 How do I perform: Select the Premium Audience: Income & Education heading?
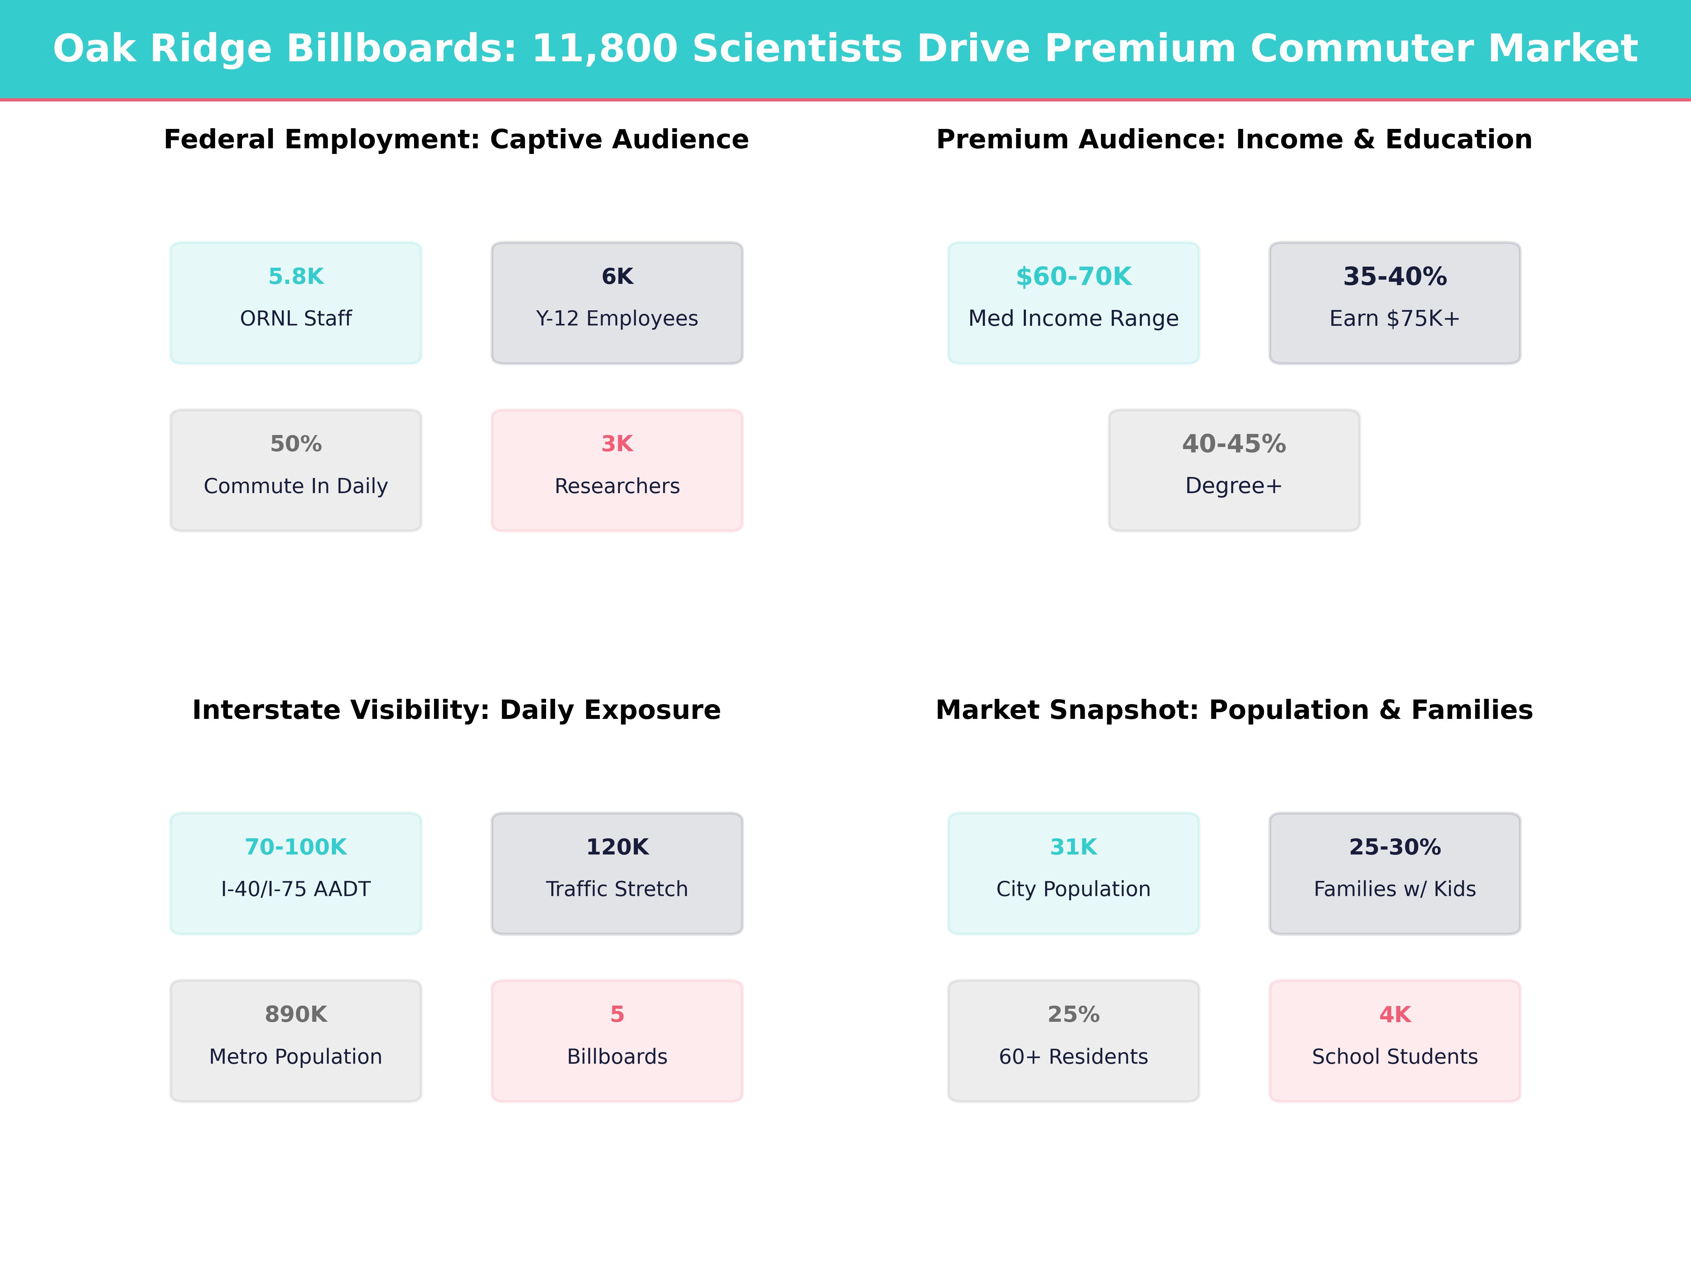pos(1234,139)
